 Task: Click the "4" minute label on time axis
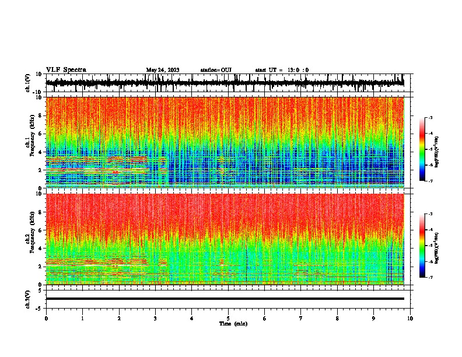click(191, 318)
